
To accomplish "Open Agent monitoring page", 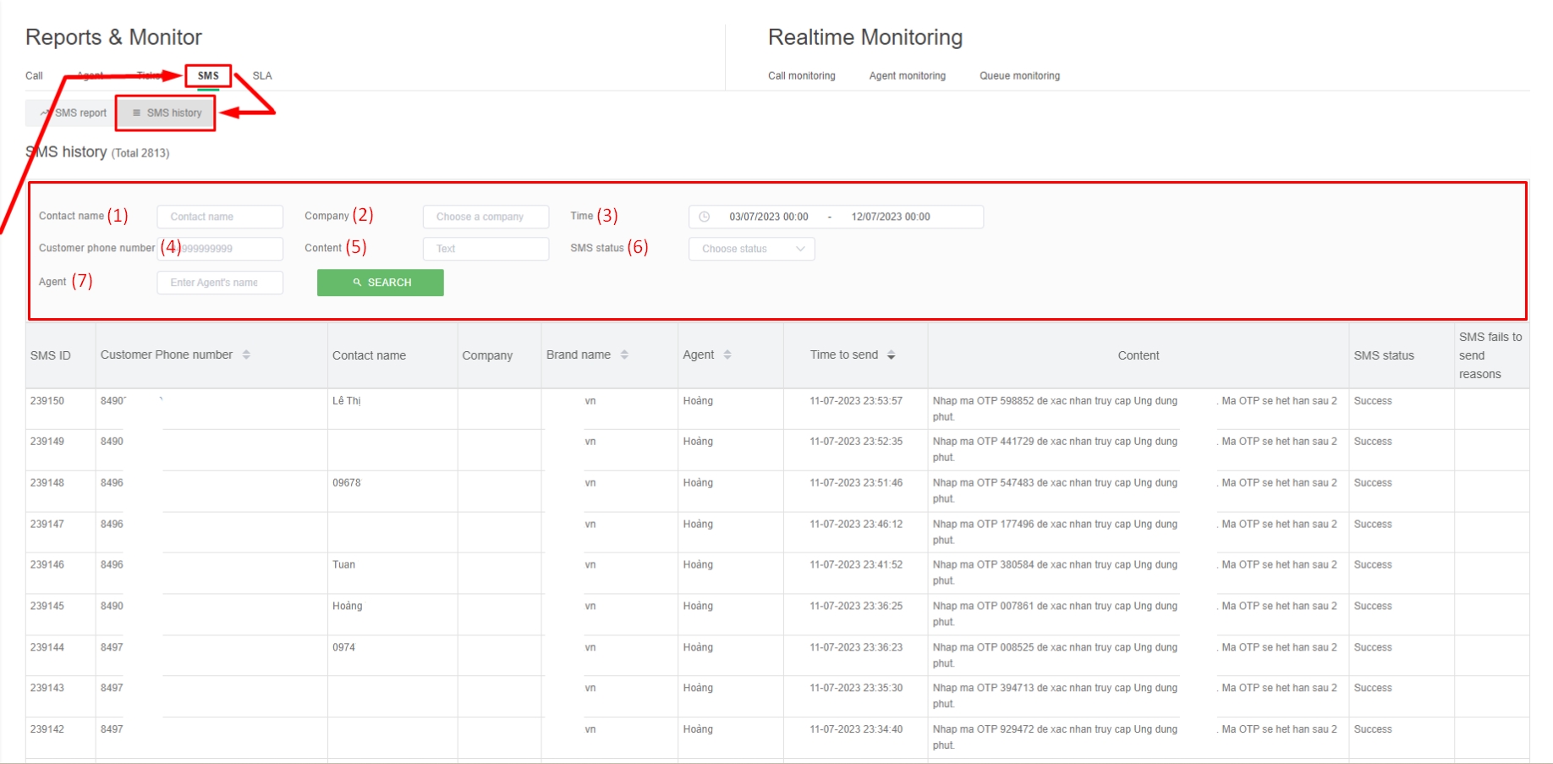I will point(907,75).
